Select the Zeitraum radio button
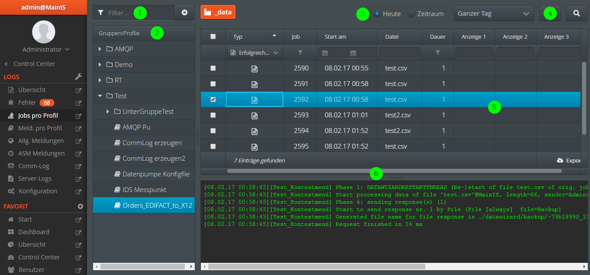The width and height of the screenshot is (590, 275). coord(411,13)
